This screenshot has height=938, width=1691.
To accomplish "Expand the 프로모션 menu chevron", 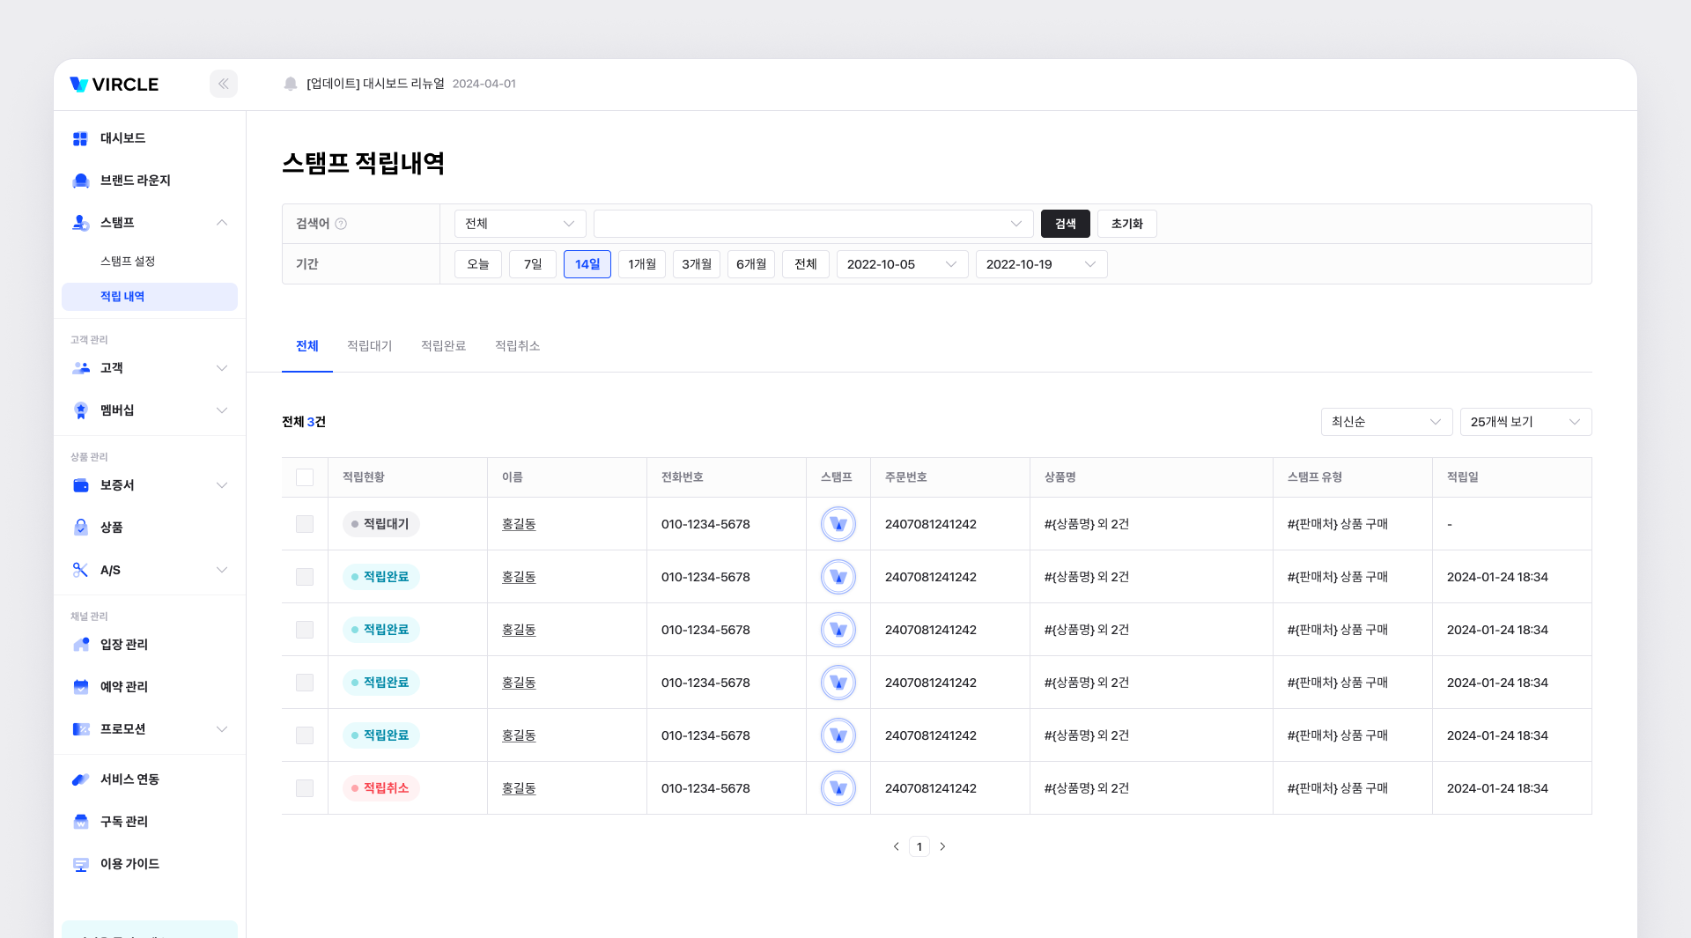I will [222, 729].
